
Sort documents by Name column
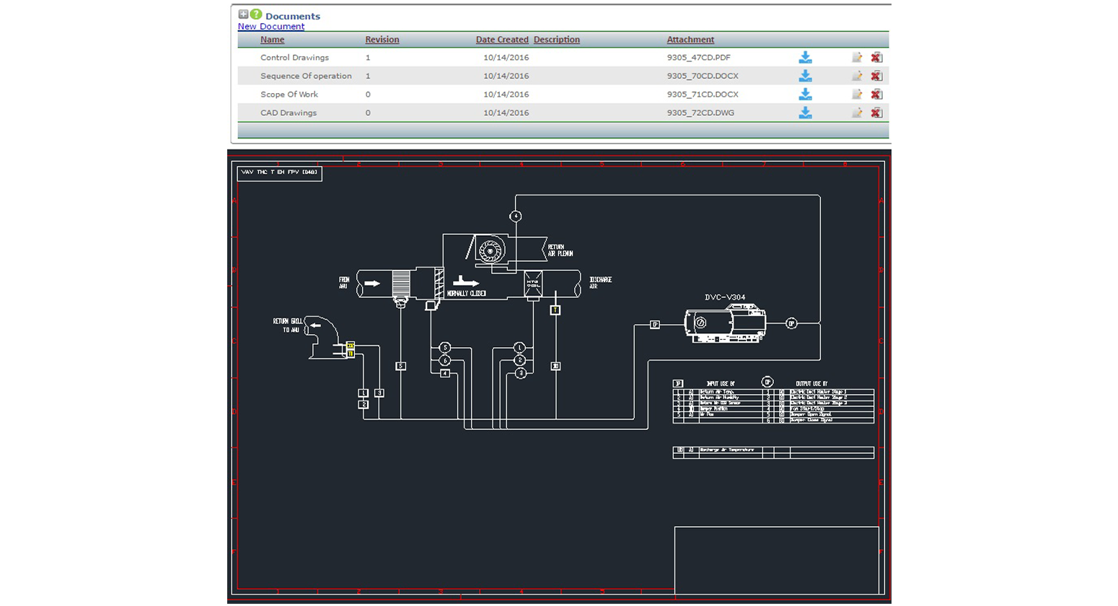point(272,40)
